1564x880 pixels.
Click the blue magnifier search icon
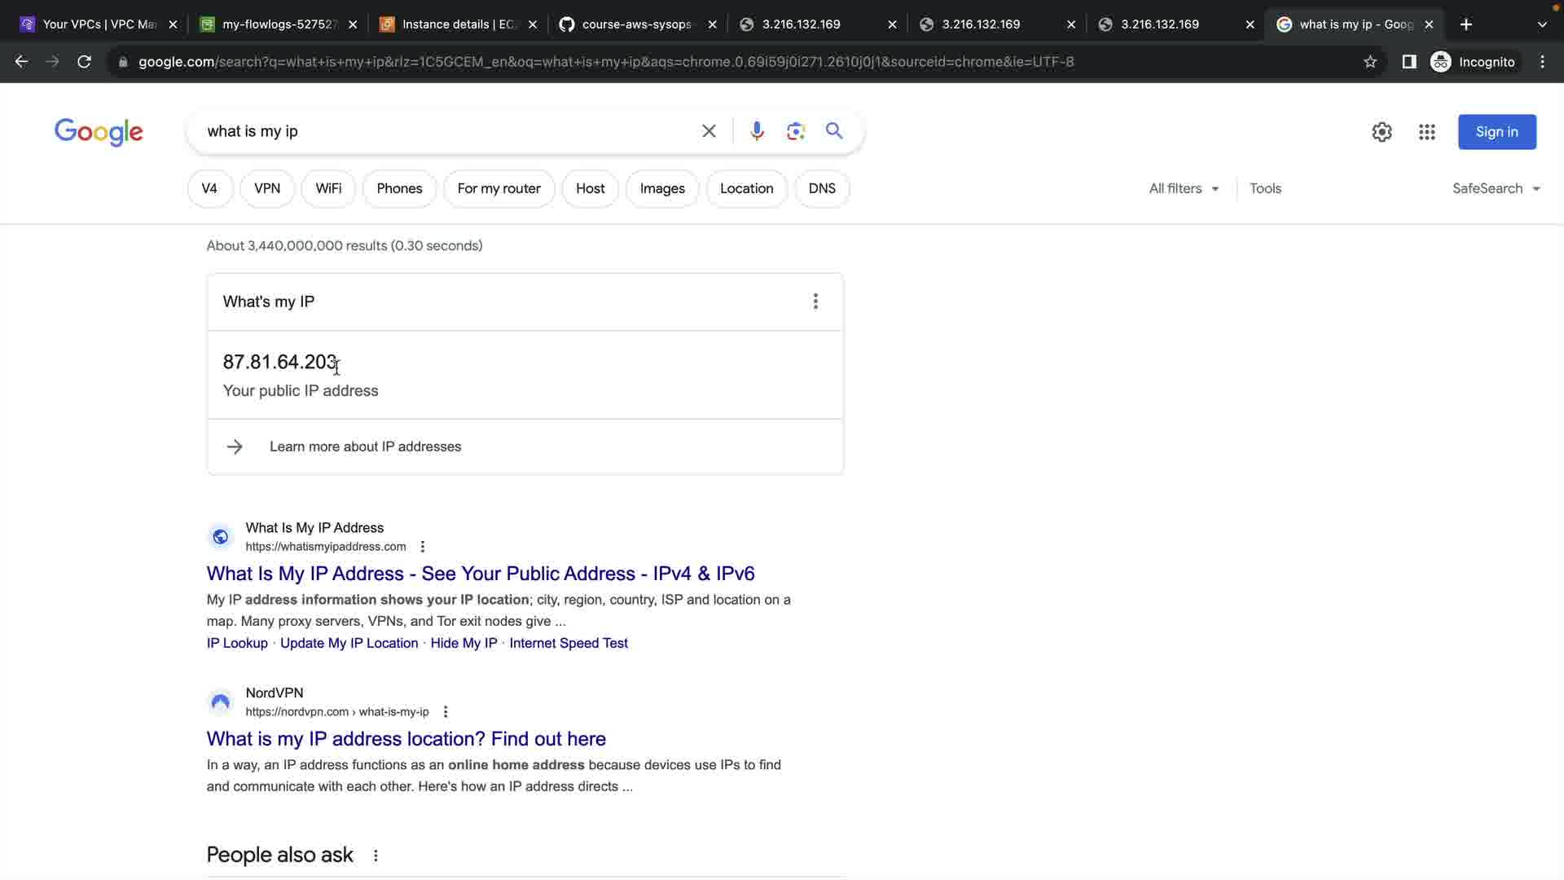pyautogui.click(x=834, y=131)
